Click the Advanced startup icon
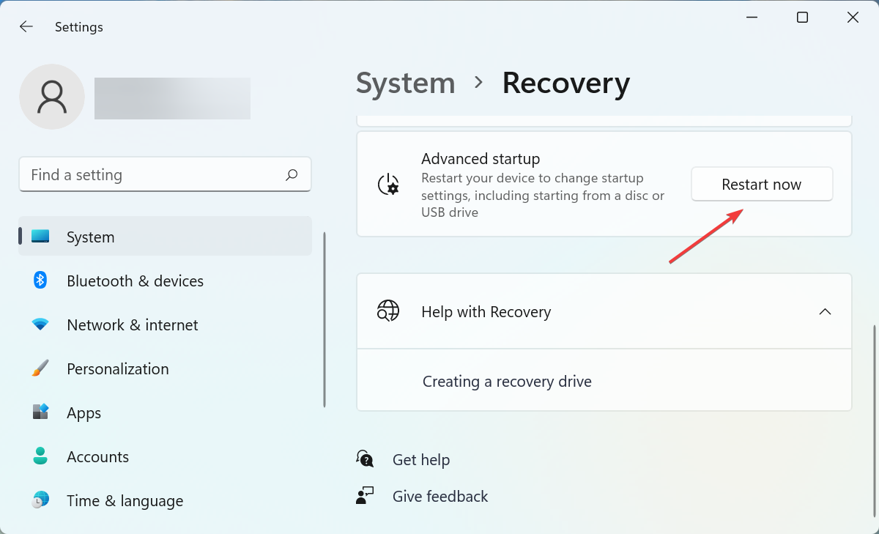This screenshot has height=534, width=879. [x=388, y=185]
